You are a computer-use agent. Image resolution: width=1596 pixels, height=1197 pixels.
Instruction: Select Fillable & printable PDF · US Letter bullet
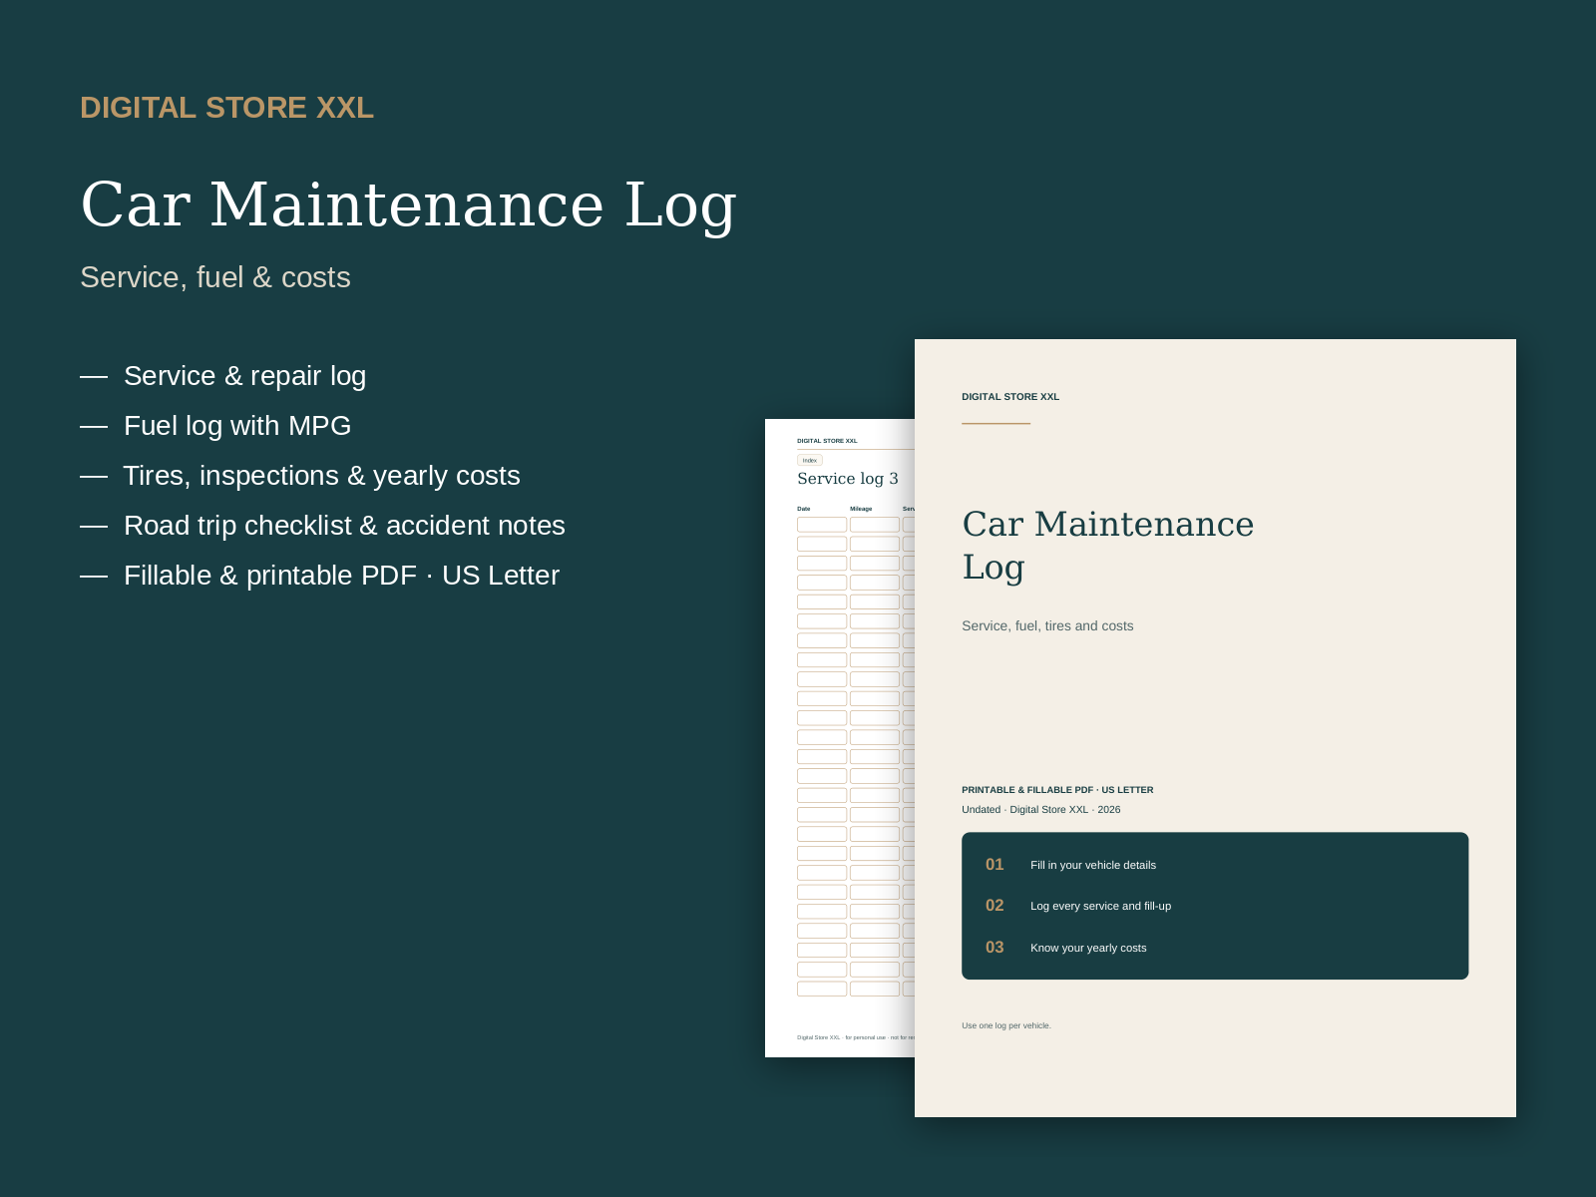click(x=341, y=576)
